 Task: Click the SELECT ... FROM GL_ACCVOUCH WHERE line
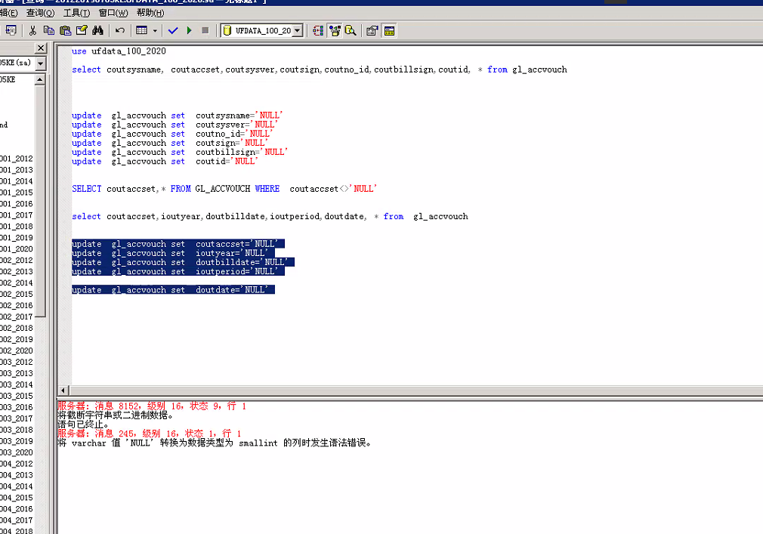(224, 189)
